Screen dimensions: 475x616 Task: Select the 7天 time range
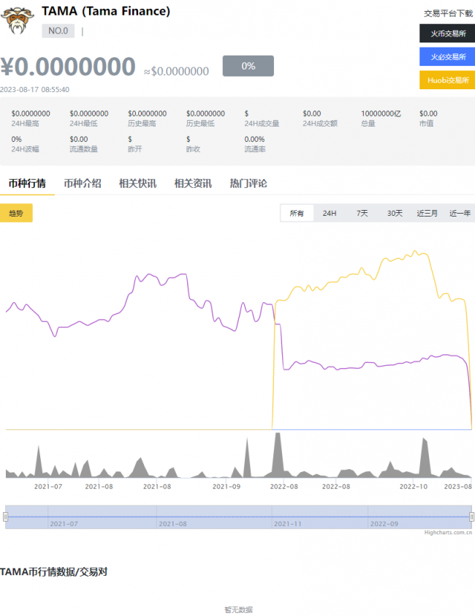[x=362, y=213]
